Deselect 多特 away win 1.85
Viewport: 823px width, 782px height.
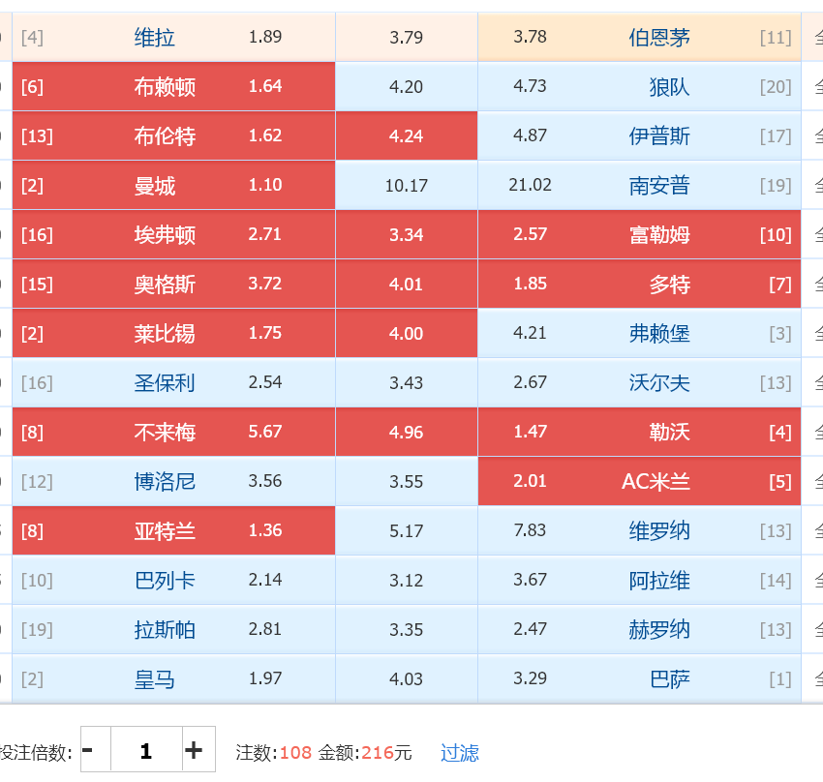(639, 284)
